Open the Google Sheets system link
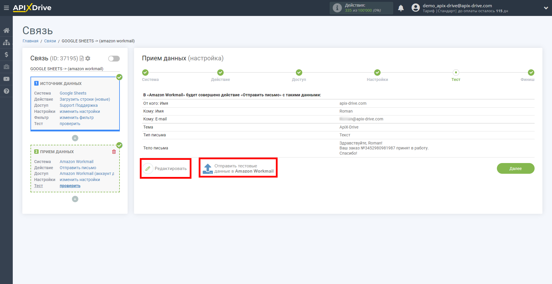 tap(73, 93)
